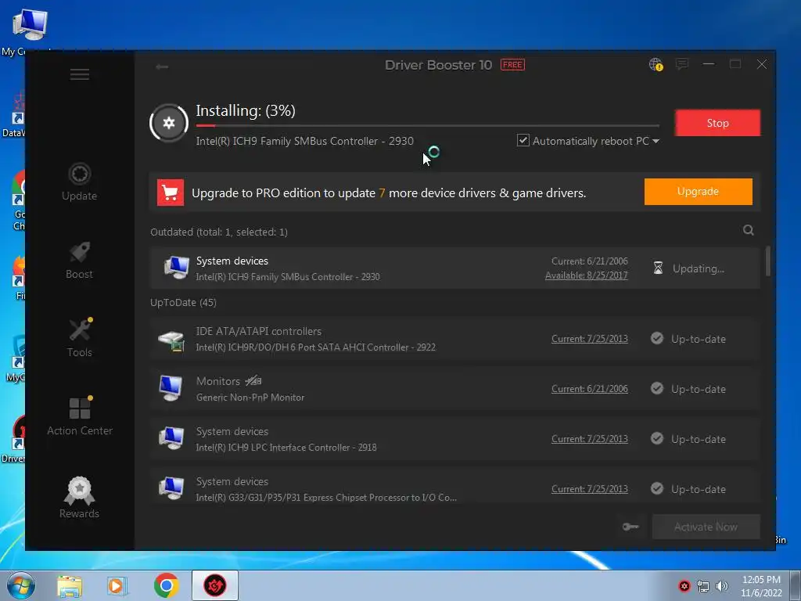Open the Tools section
801x601 pixels.
coord(80,338)
